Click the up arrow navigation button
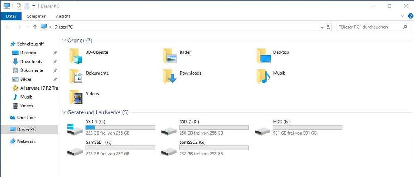 coord(35,27)
